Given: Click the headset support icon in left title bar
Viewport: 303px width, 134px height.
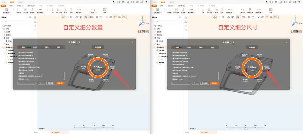Looking at the screenshot, I should coord(119,2).
